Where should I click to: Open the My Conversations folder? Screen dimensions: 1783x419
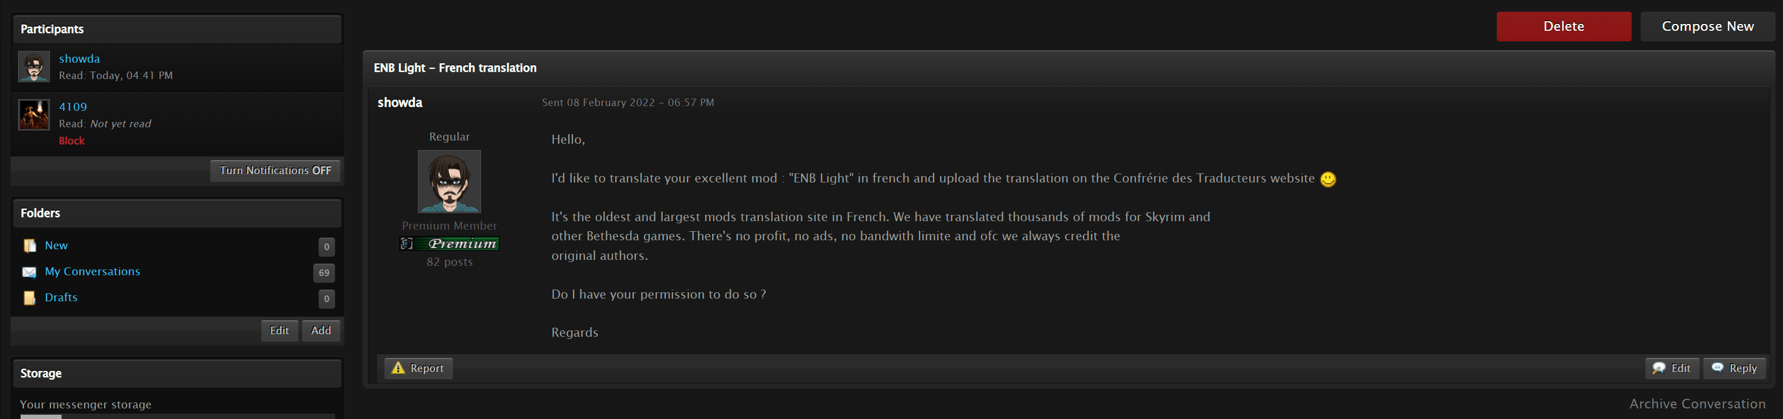pyautogui.click(x=92, y=272)
